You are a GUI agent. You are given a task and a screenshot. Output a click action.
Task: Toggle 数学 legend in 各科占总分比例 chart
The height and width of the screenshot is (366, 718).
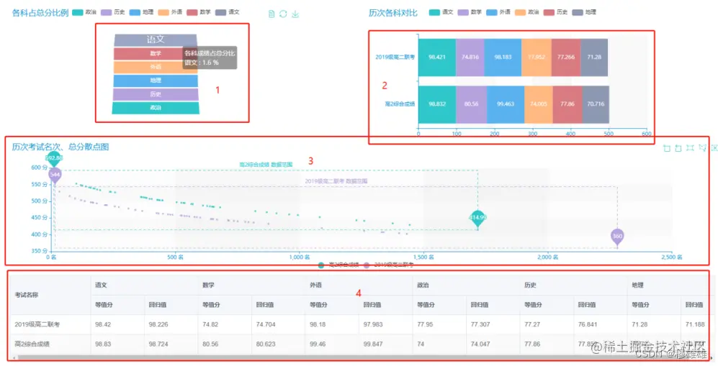click(x=199, y=12)
